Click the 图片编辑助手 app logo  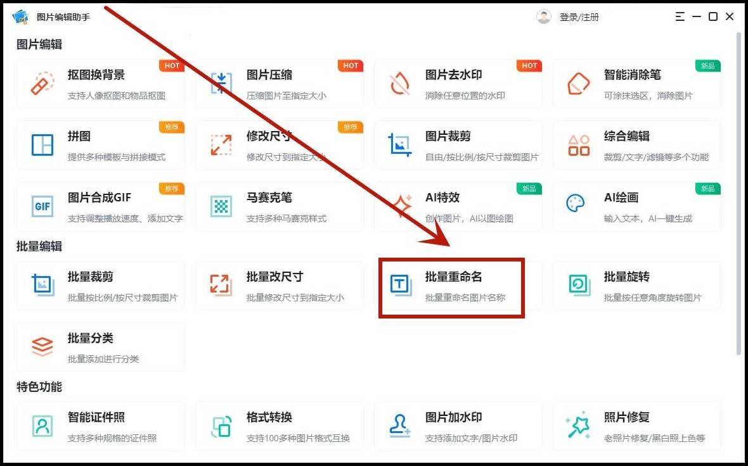(20, 16)
